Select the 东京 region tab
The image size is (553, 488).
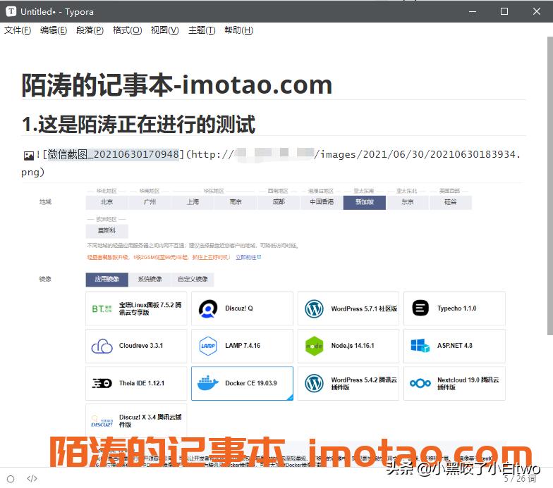point(408,202)
